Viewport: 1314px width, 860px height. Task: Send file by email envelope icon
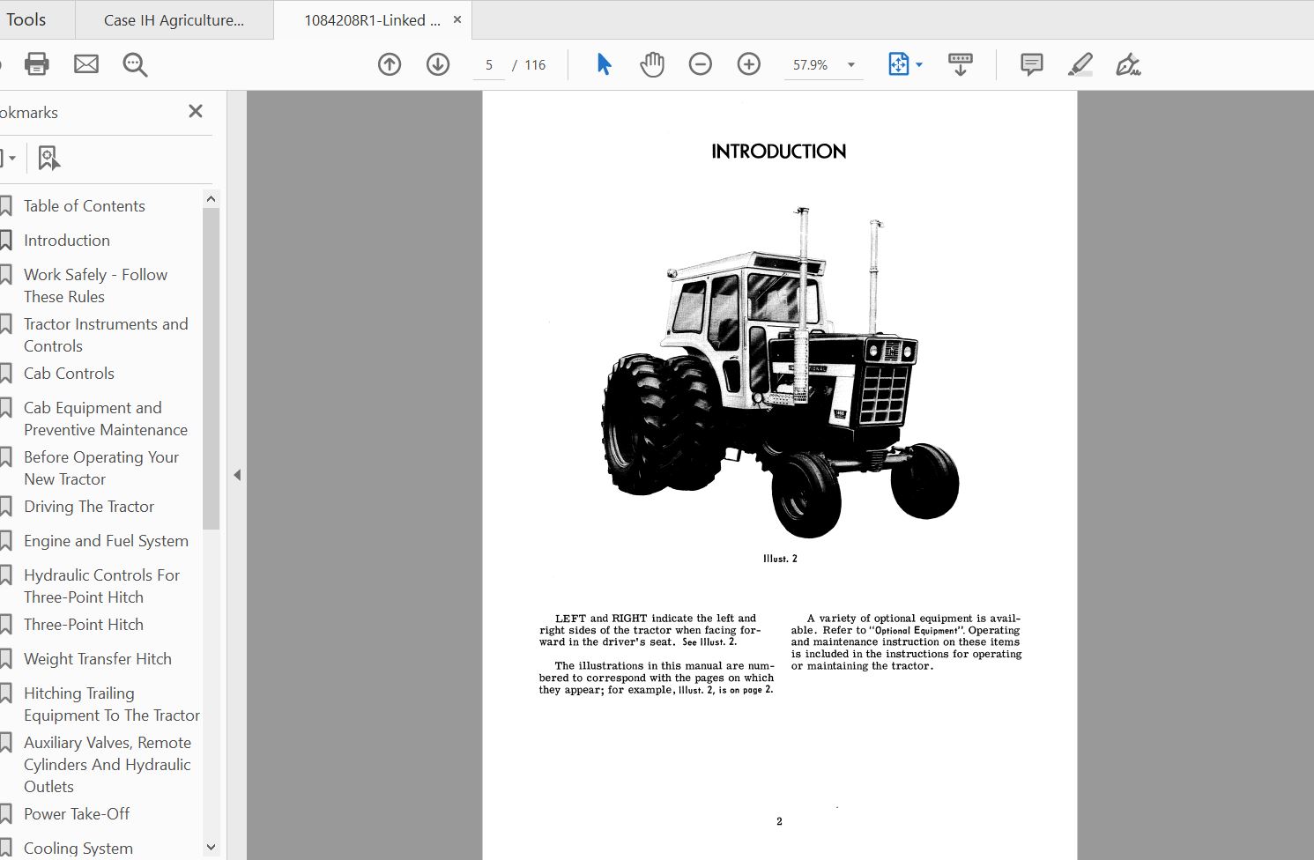pos(86,64)
